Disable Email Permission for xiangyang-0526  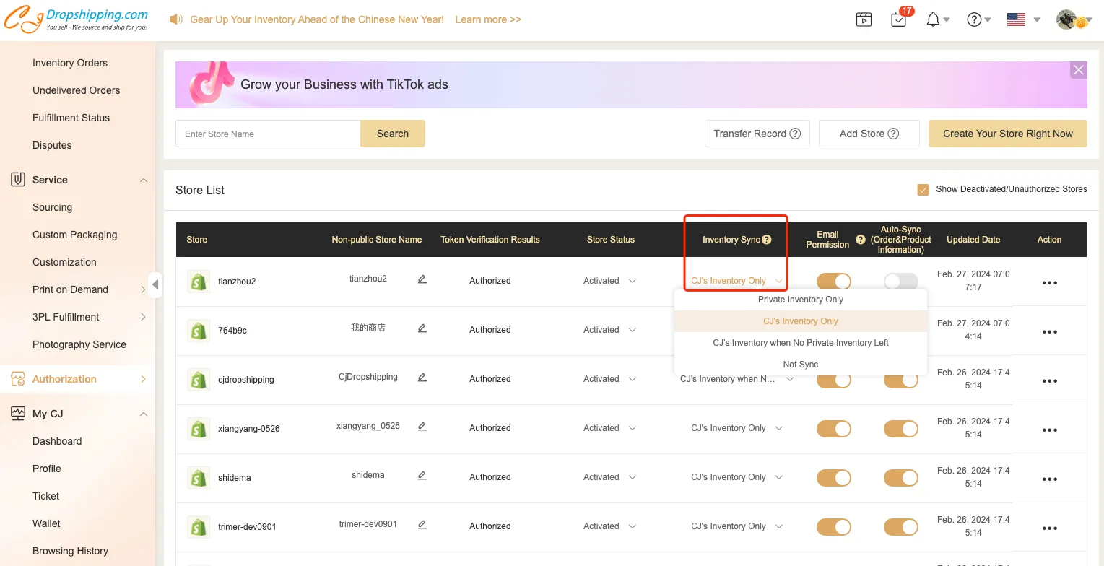tap(833, 428)
